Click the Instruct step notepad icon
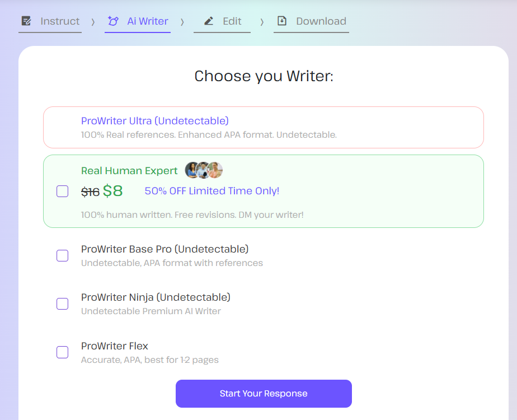The image size is (517, 420). click(x=26, y=21)
